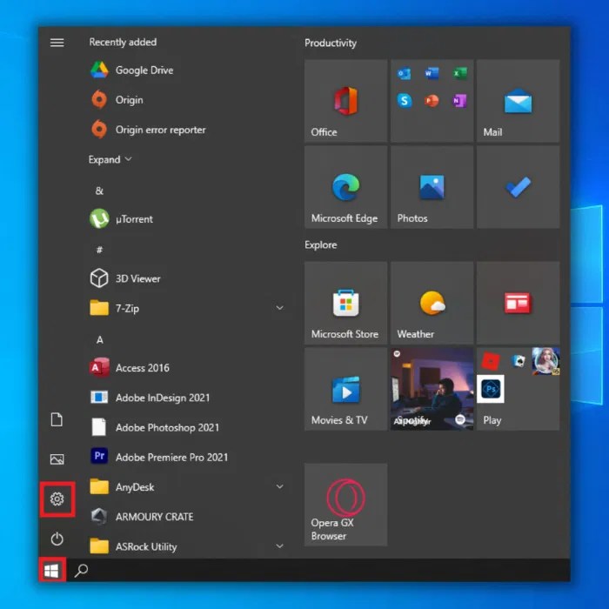Launch Microsoft Edge tile
The width and height of the screenshot is (609, 609).
click(345, 187)
